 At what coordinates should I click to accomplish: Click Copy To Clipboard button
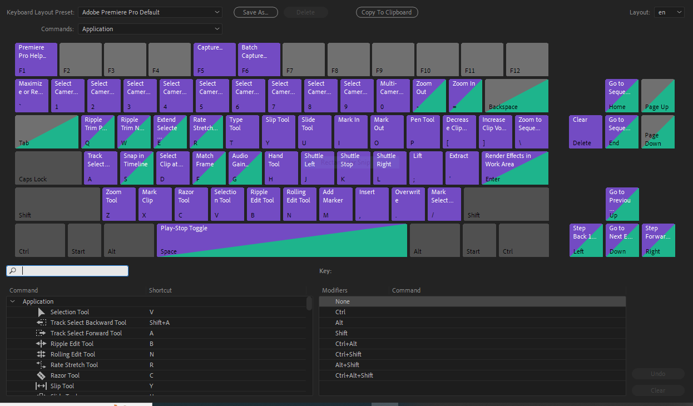coord(387,12)
